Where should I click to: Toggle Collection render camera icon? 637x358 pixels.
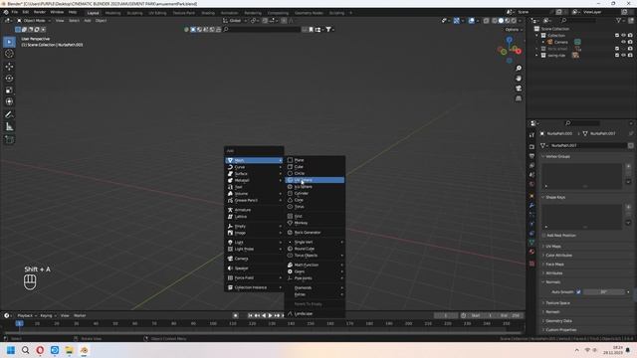tap(630, 36)
